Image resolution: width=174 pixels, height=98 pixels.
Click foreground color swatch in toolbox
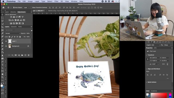tap(2, 86)
